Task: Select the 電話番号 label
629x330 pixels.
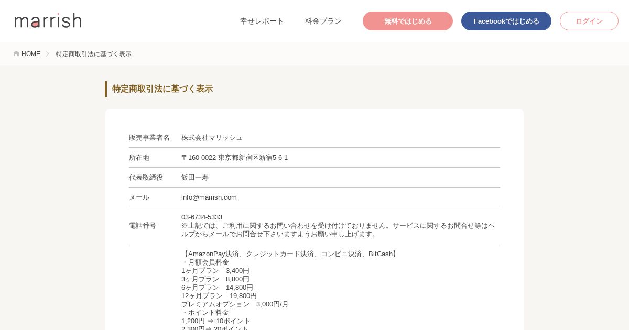Action: [x=143, y=226]
